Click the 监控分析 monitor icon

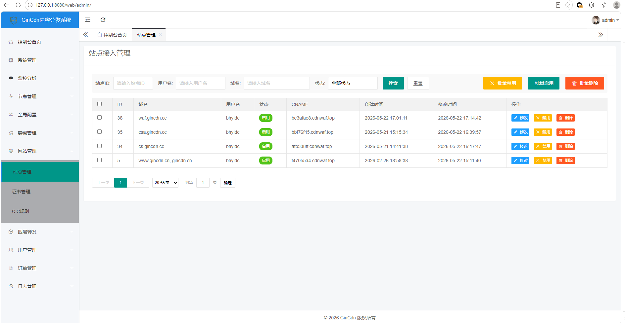tap(11, 78)
